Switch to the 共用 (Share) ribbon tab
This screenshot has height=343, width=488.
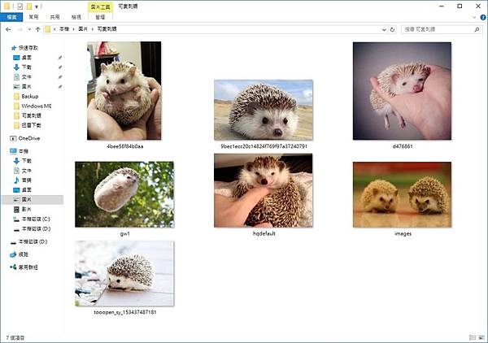click(54, 17)
